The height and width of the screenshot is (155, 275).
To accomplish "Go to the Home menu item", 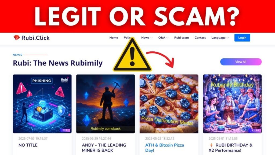I will (114, 38).
